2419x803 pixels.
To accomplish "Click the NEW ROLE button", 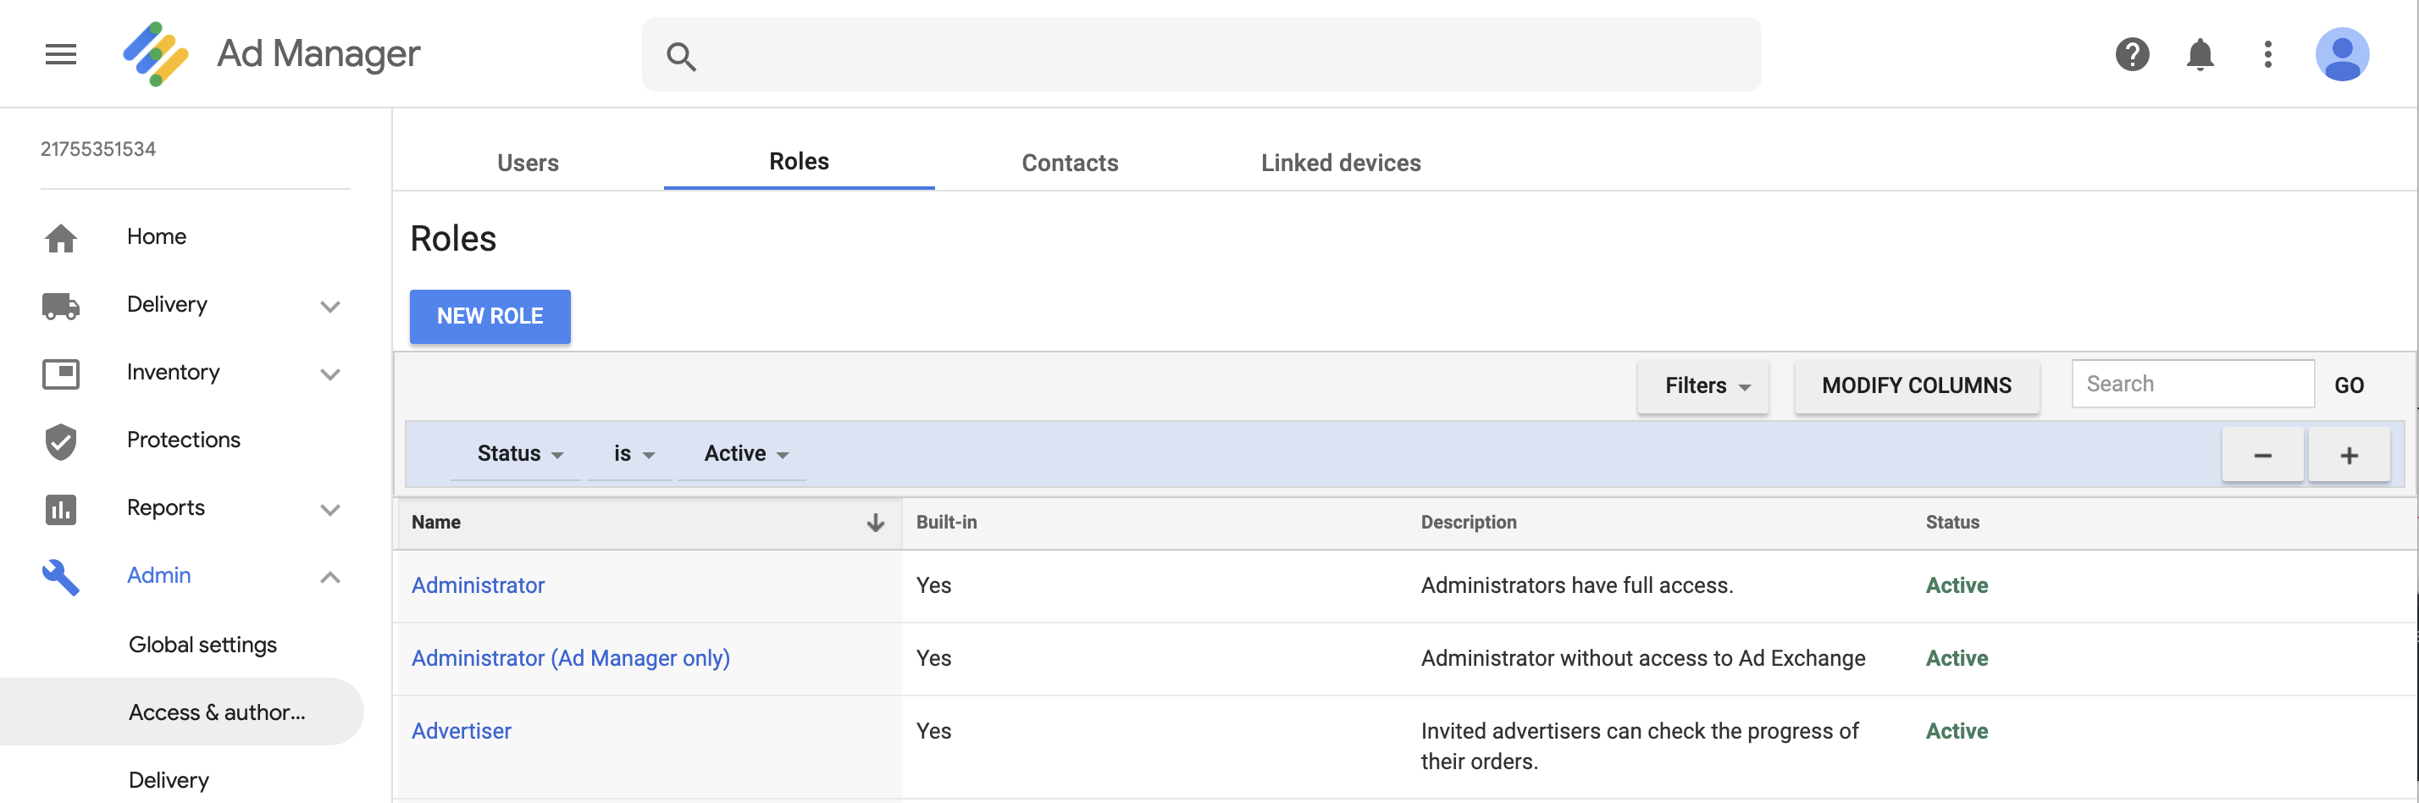I will [490, 317].
